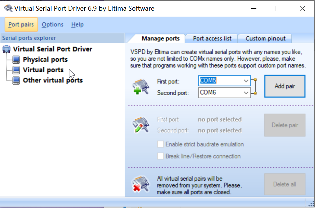Select the Virtual Serial Port Driver root node

[x=53, y=49]
